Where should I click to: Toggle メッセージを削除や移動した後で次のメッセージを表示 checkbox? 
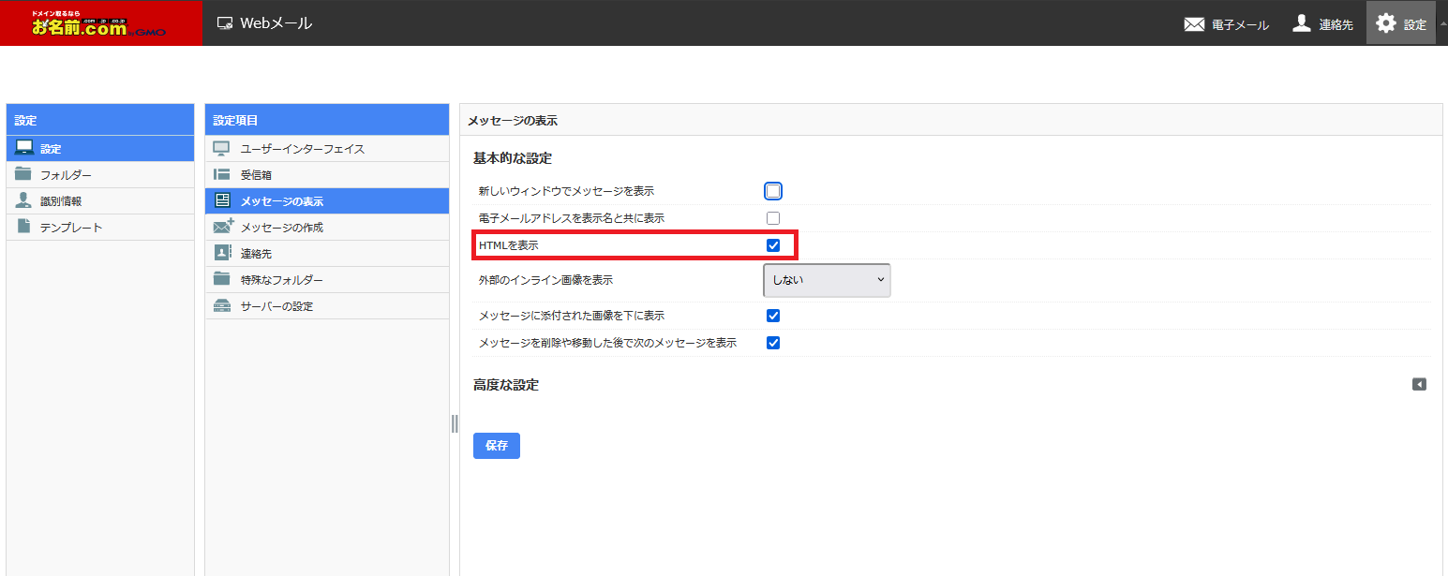click(773, 343)
